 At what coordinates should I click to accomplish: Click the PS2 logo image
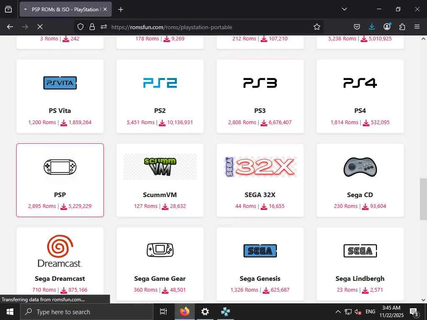tap(160, 83)
